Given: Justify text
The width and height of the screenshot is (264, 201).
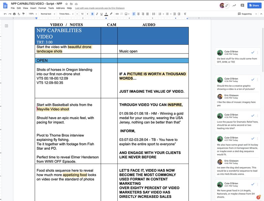Looking at the screenshot, I should click(x=148, y=14).
